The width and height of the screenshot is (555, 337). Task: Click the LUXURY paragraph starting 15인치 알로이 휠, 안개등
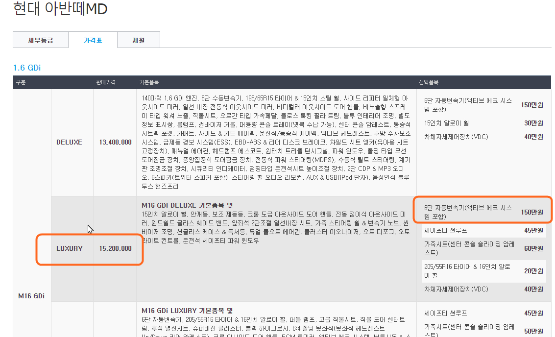pos(275,227)
